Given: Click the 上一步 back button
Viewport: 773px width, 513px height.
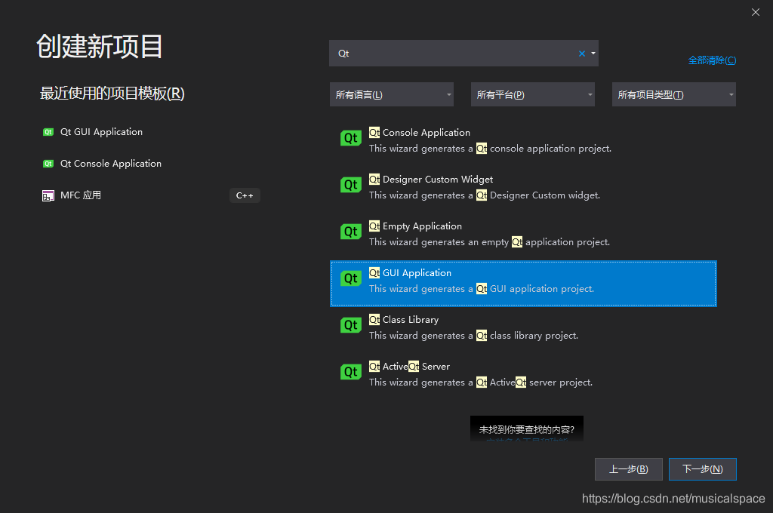Looking at the screenshot, I should pos(629,469).
